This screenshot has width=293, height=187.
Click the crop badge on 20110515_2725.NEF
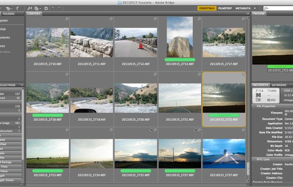click(151, 130)
